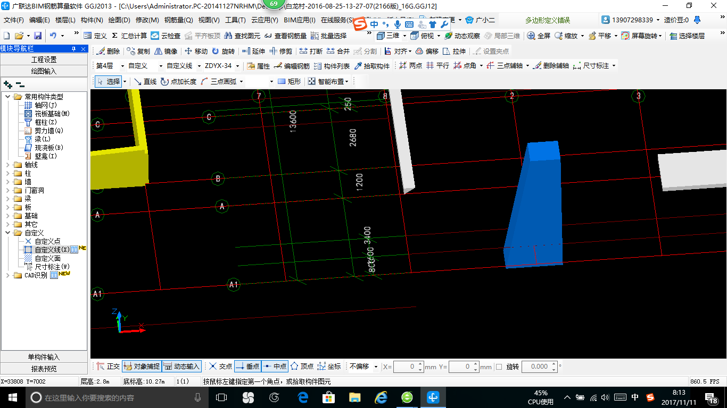The height and width of the screenshot is (408, 727).
Task: Click the Save disk icon
Action: tap(38, 36)
